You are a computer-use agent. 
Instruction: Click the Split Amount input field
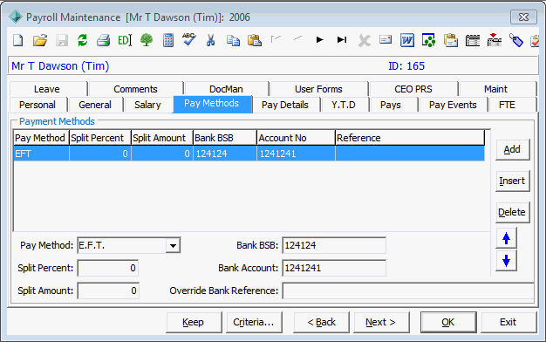pos(108,291)
